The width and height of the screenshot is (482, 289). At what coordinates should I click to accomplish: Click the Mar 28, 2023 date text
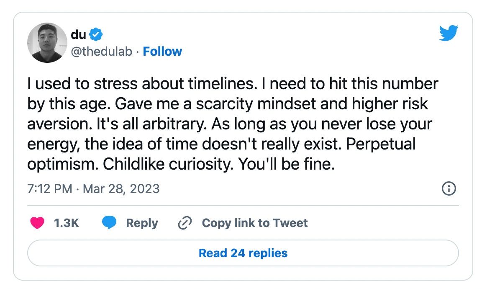click(121, 188)
